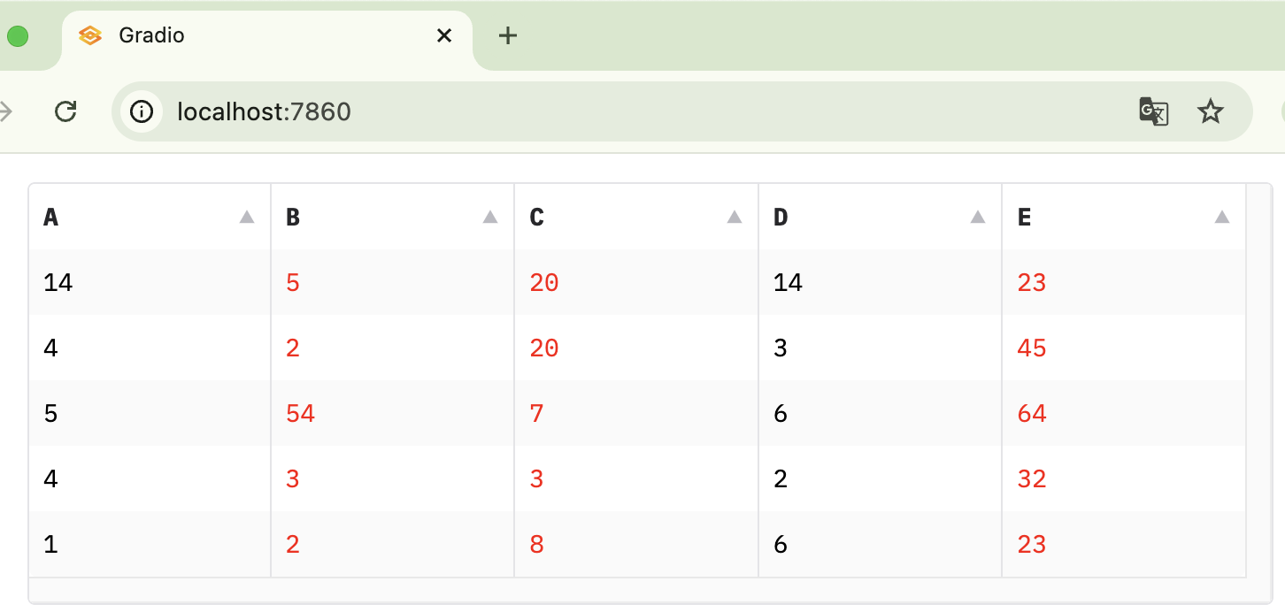The width and height of the screenshot is (1285, 612).
Task: Select the red cell showing 7
Action: pos(537,414)
